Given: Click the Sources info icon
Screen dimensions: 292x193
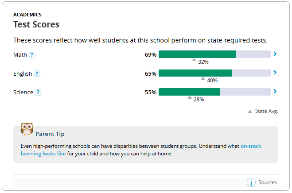Looking at the screenshot, I should click(251, 182).
